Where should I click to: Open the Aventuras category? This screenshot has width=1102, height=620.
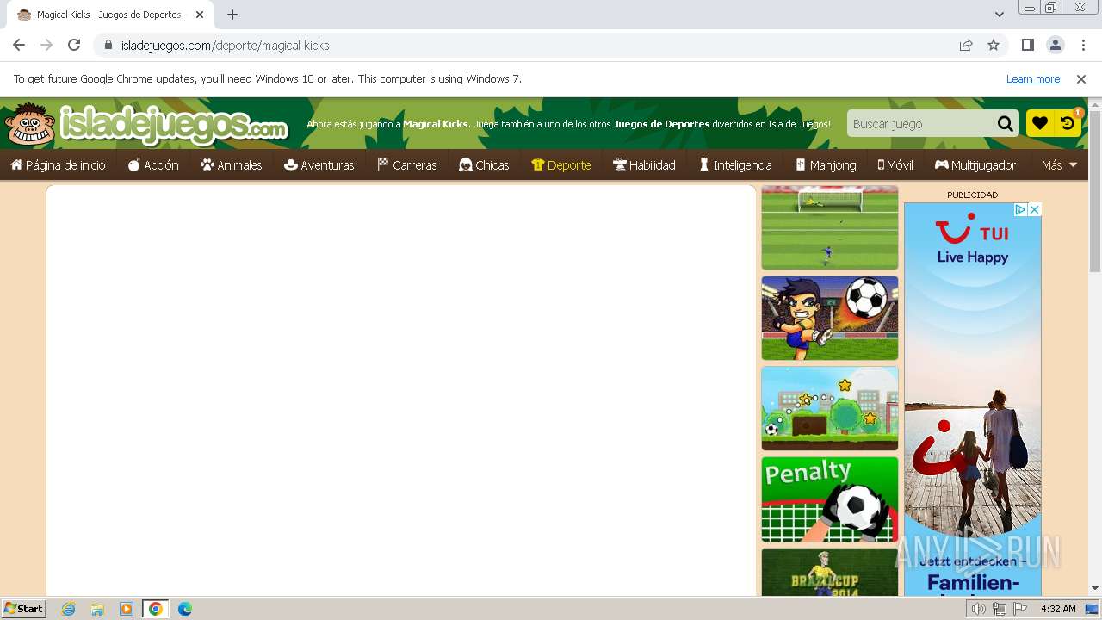(319, 164)
